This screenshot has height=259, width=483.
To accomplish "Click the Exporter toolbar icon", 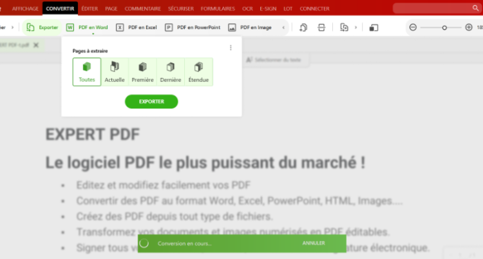I will point(43,28).
